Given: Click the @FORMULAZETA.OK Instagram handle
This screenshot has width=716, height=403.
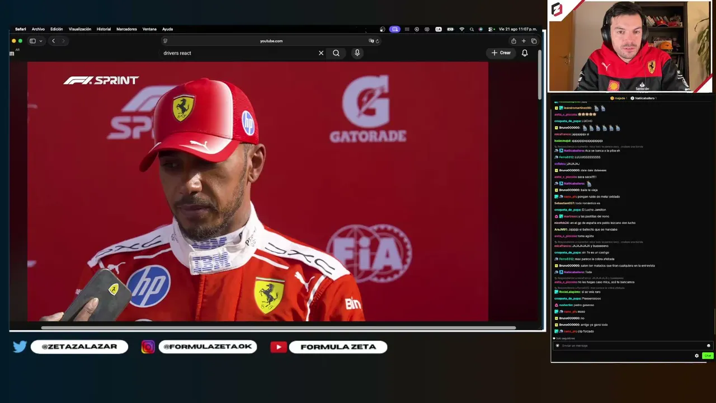Looking at the screenshot, I should 208,347.
